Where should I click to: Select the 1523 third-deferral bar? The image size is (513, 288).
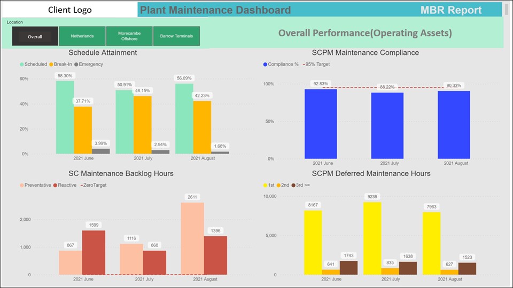(467, 269)
